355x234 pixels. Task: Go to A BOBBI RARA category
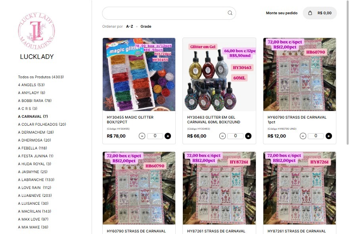35,101
